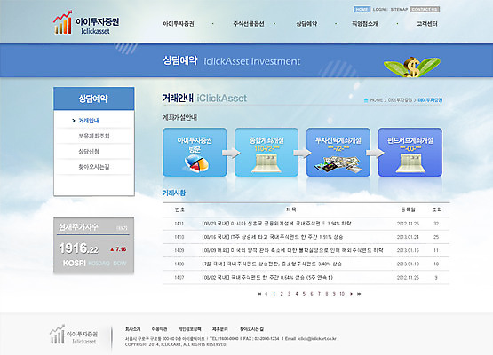Click the 등록일 column header
This screenshot has height=355, width=493.
pyautogui.click(x=408, y=209)
